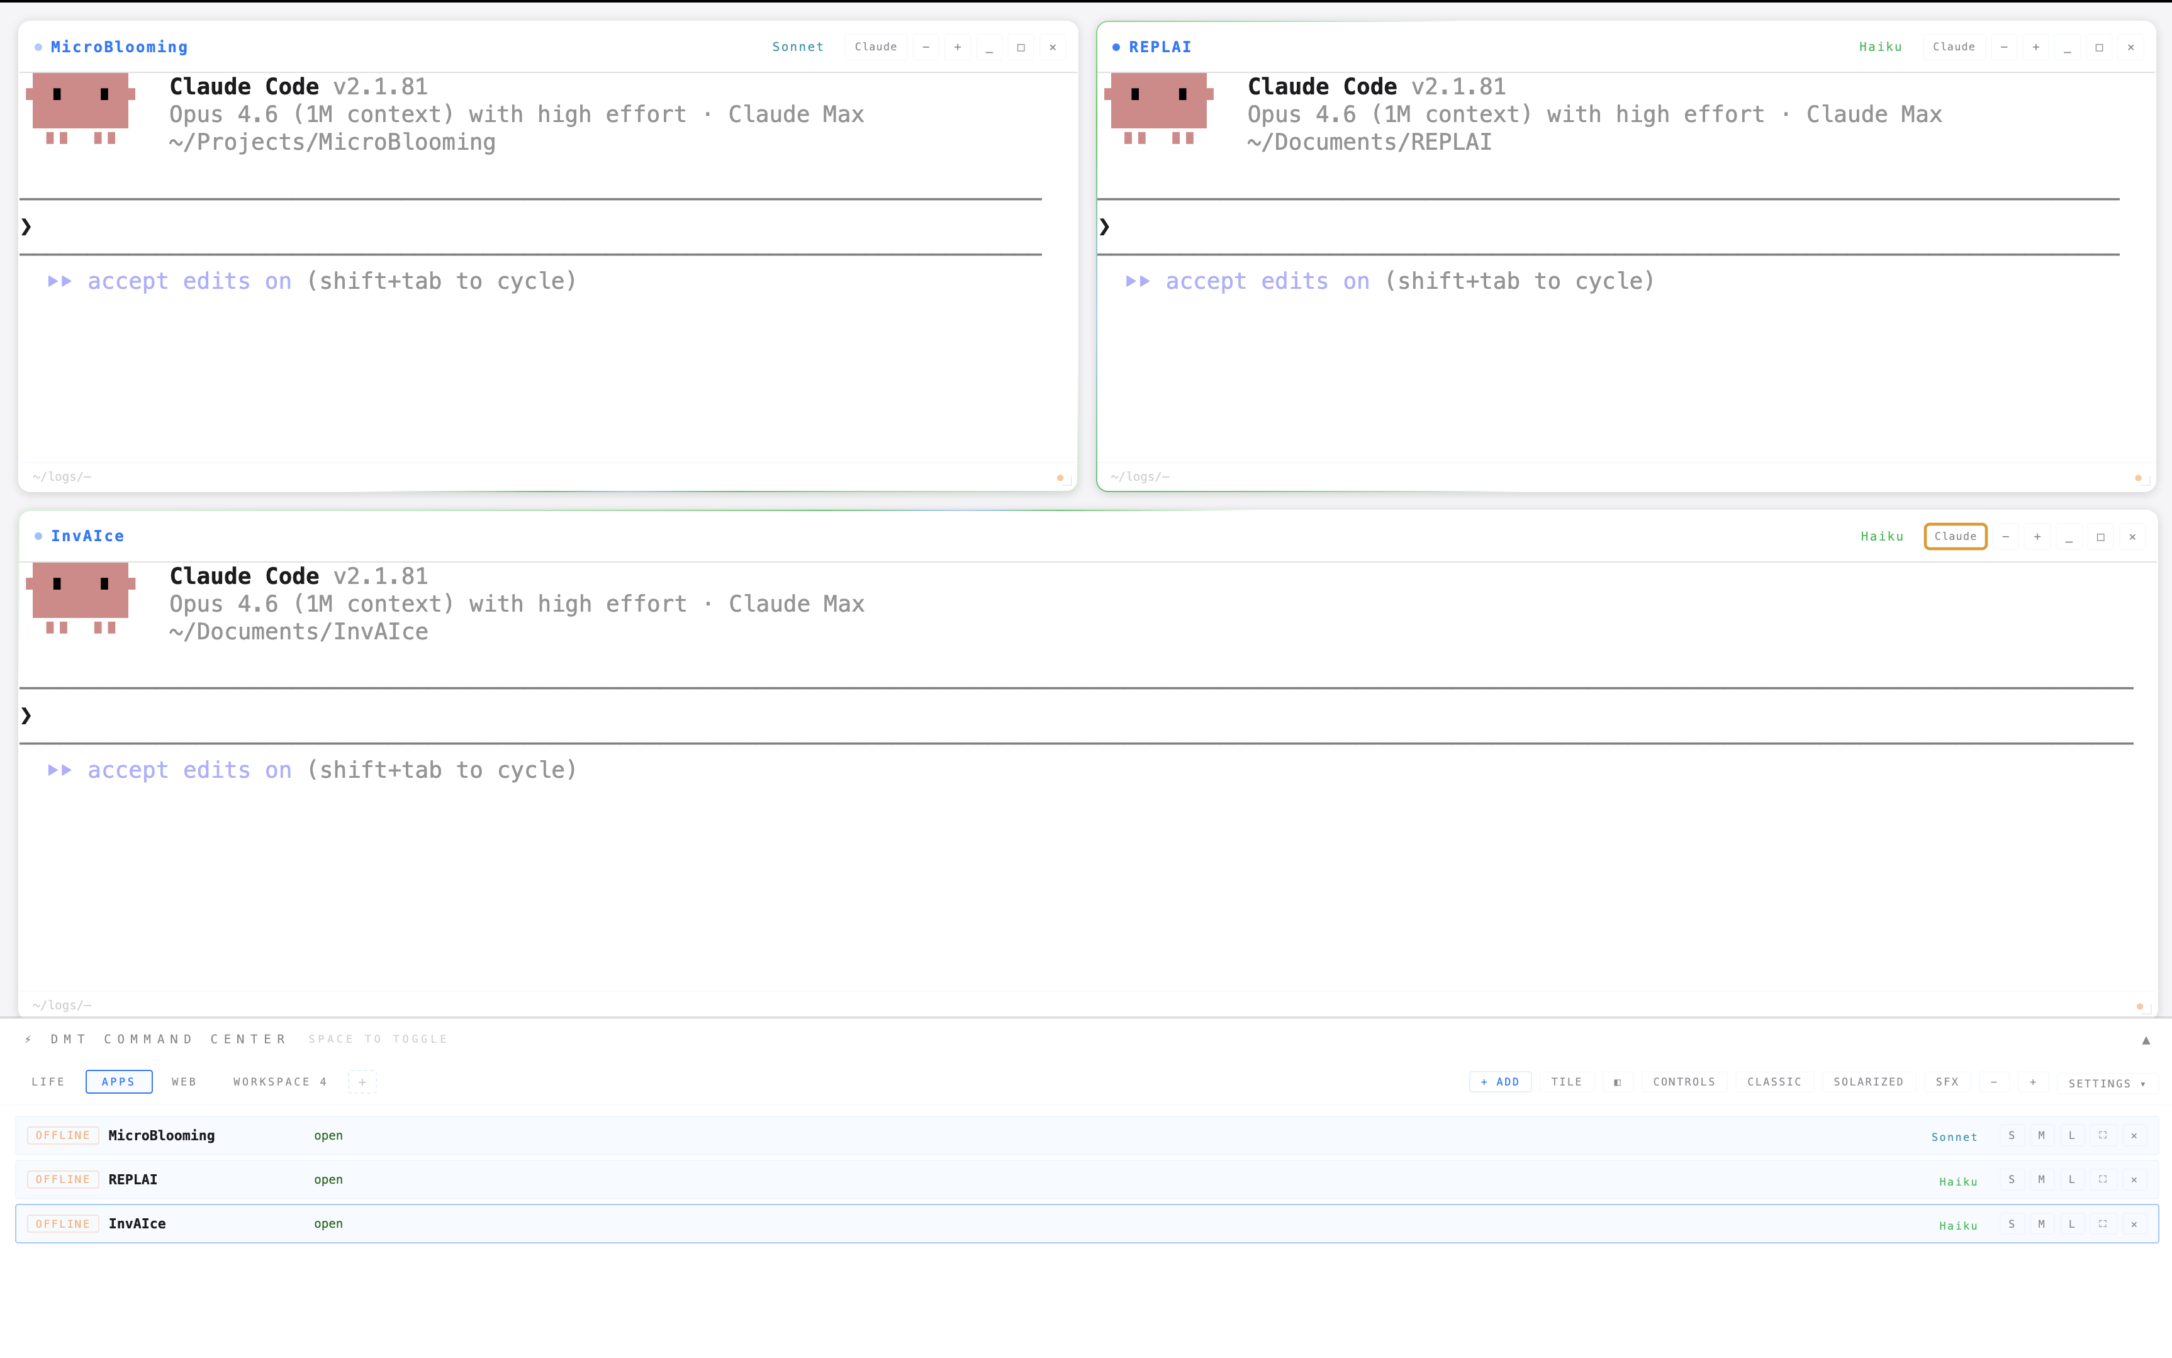Toggle the Sonnet model in the MicroBlooming titlebar
This screenshot has width=2172, height=1358.
(797, 47)
